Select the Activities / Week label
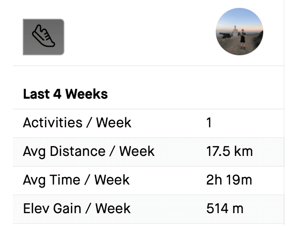Viewport: 285px width, 225px height. tap(77, 123)
